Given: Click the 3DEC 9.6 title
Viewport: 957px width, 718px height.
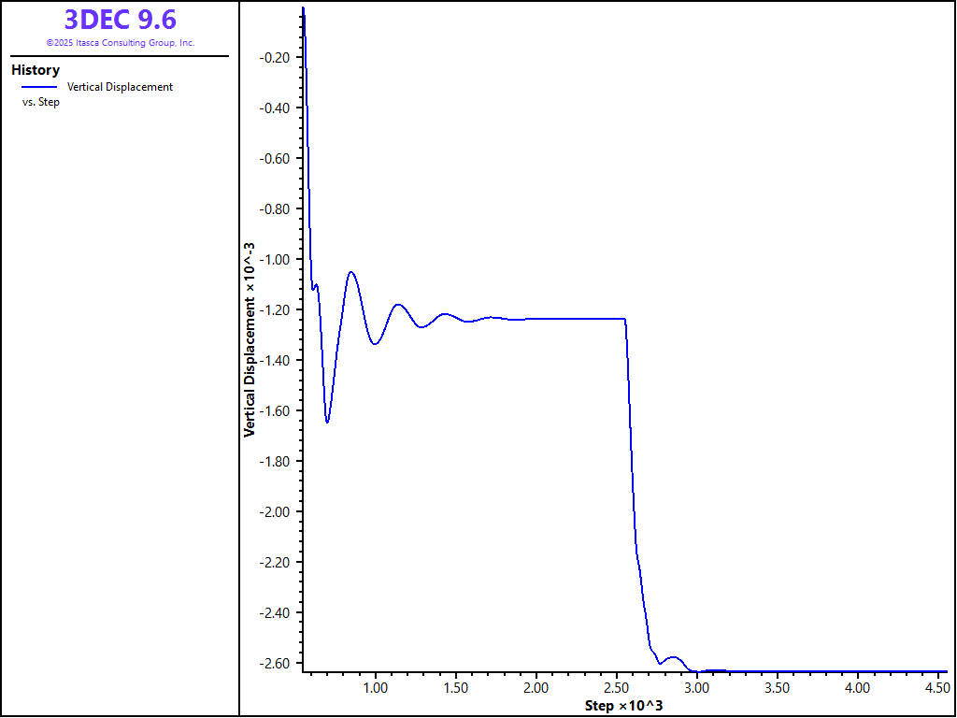Looking at the screenshot, I should 120,20.
